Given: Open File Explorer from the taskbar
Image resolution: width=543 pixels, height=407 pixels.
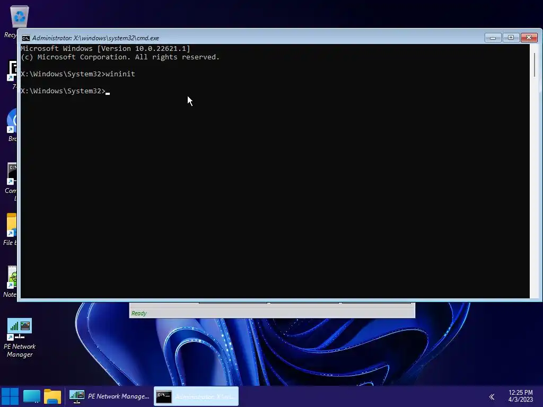Looking at the screenshot, I should (52, 396).
